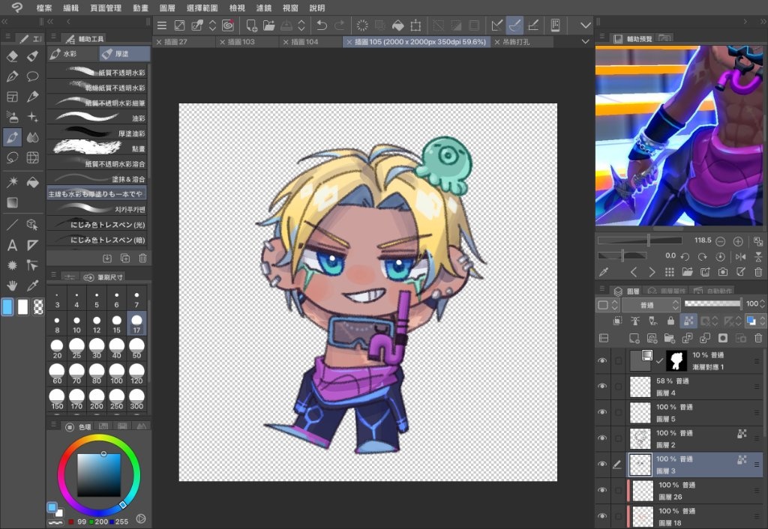
Task: Select the Hand move tool
Action: (x=12, y=285)
